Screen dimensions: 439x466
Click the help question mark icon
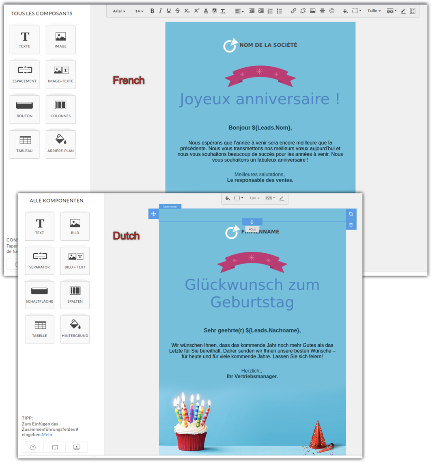coord(33,447)
